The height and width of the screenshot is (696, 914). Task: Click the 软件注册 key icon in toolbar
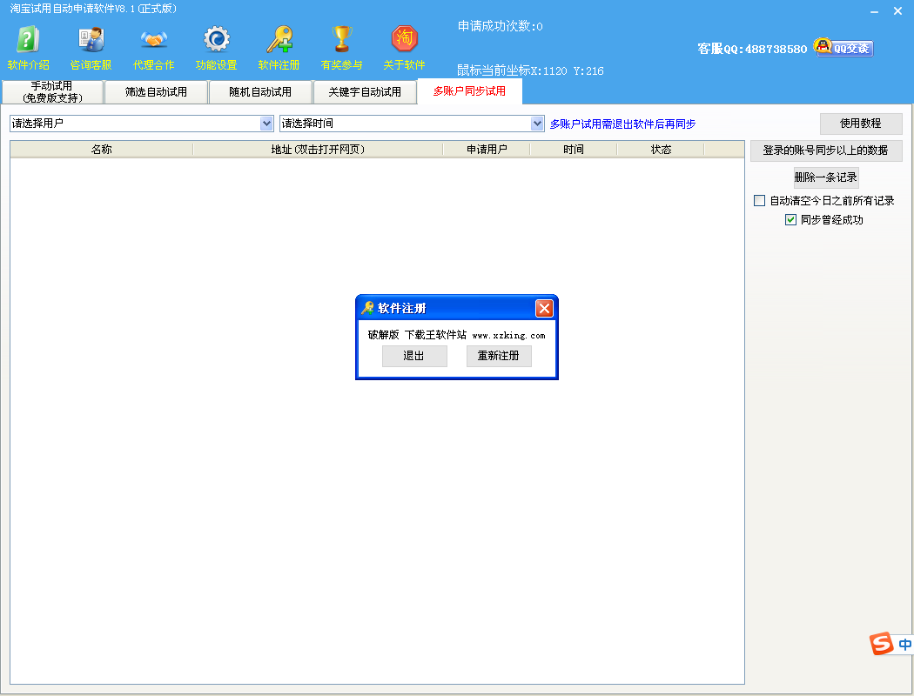(x=279, y=48)
